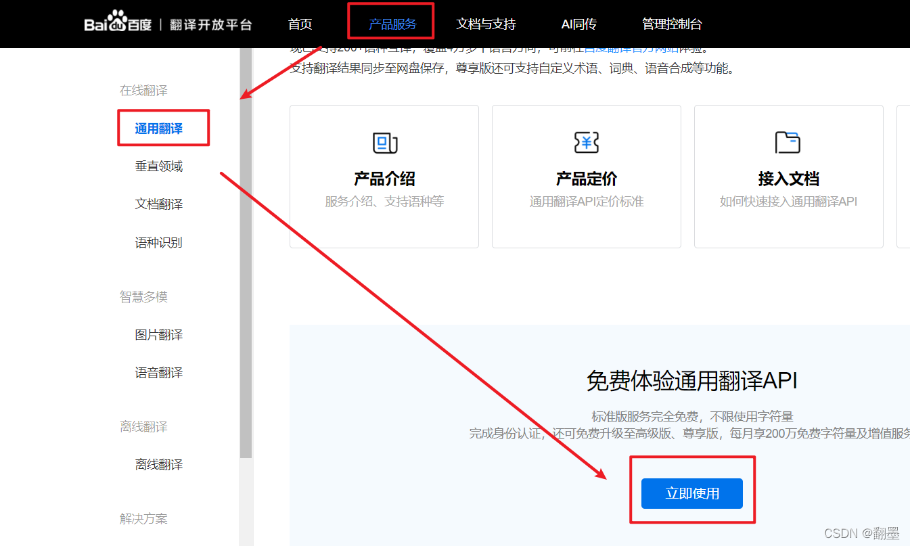Viewport: 910px width, 546px height.
Task: Select 语种识别 in the sidebar
Action: pos(159,242)
